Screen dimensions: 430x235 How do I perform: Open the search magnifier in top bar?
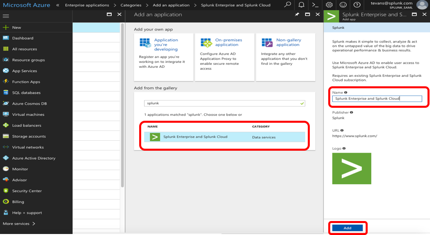click(x=287, y=4)
